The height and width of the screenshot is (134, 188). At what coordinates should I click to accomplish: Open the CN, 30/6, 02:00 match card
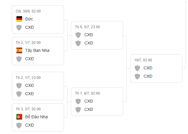38,20
